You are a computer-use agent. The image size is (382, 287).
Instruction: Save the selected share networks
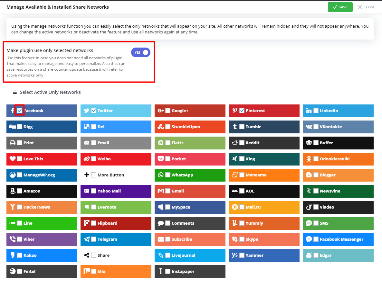(x=340, y=7)
